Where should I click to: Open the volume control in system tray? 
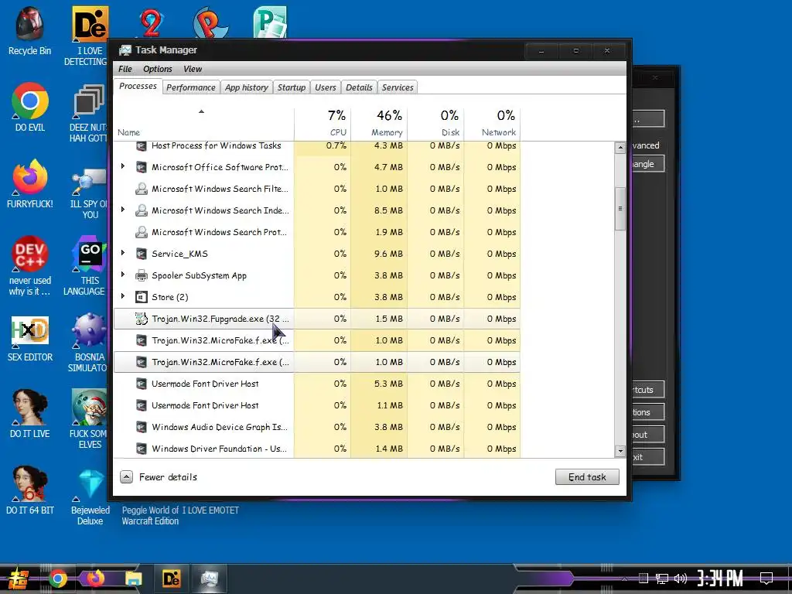pos(681,579)
